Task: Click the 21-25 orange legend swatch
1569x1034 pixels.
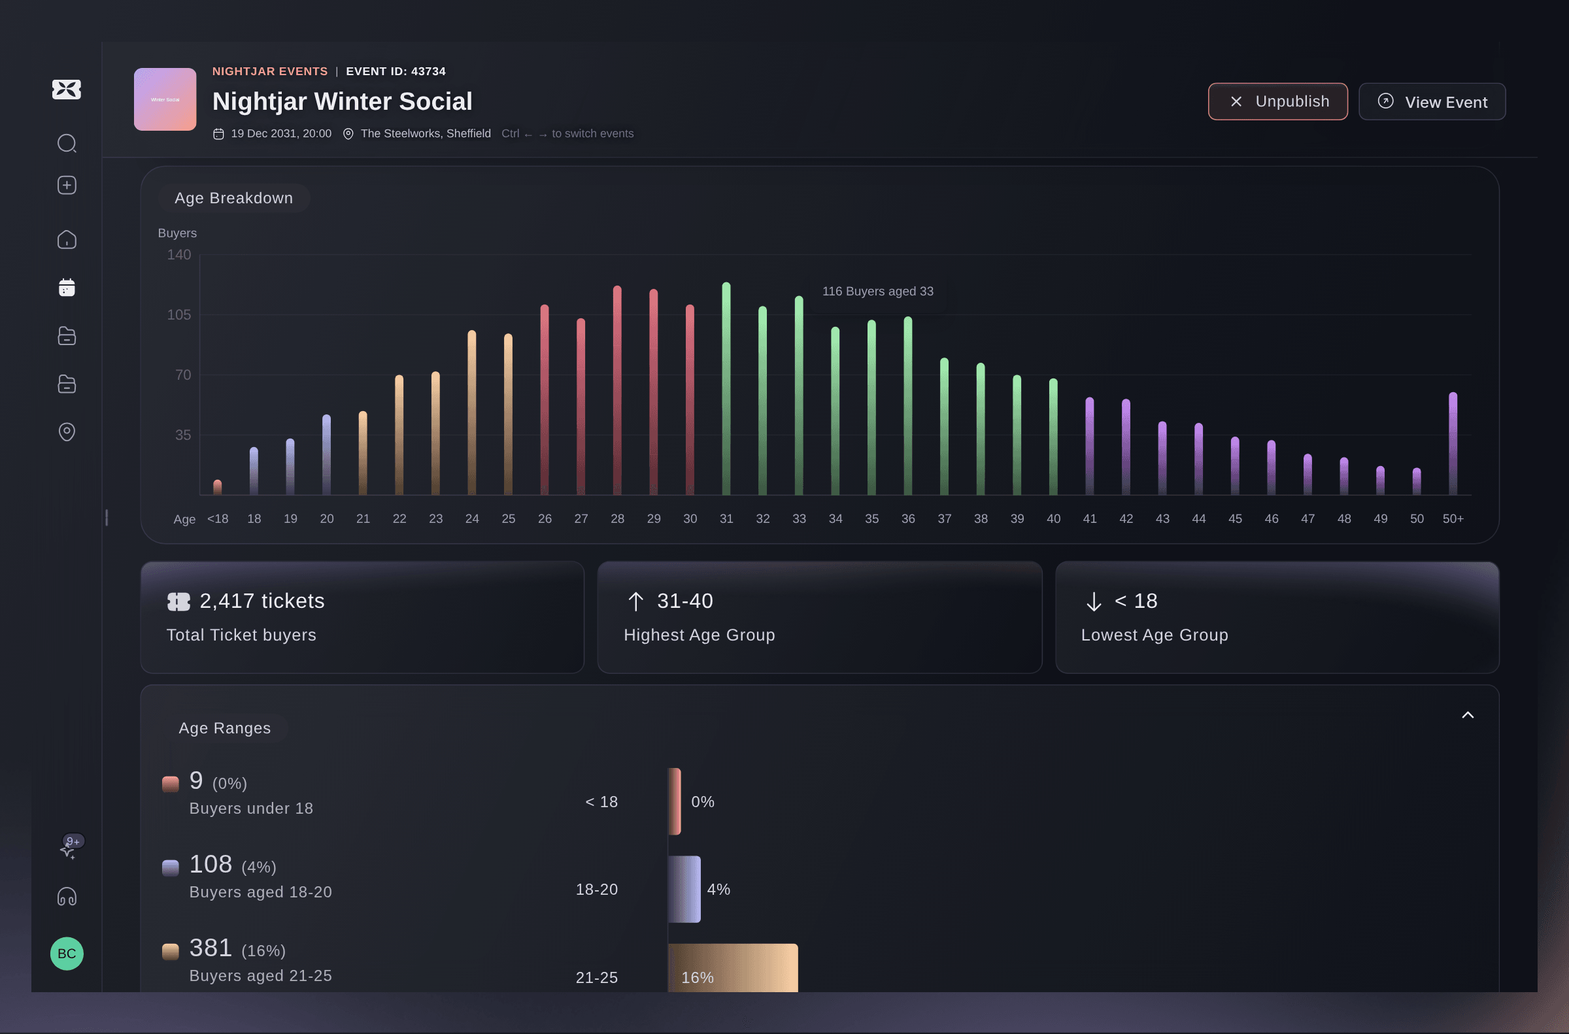Action: (x=171, y=952)
